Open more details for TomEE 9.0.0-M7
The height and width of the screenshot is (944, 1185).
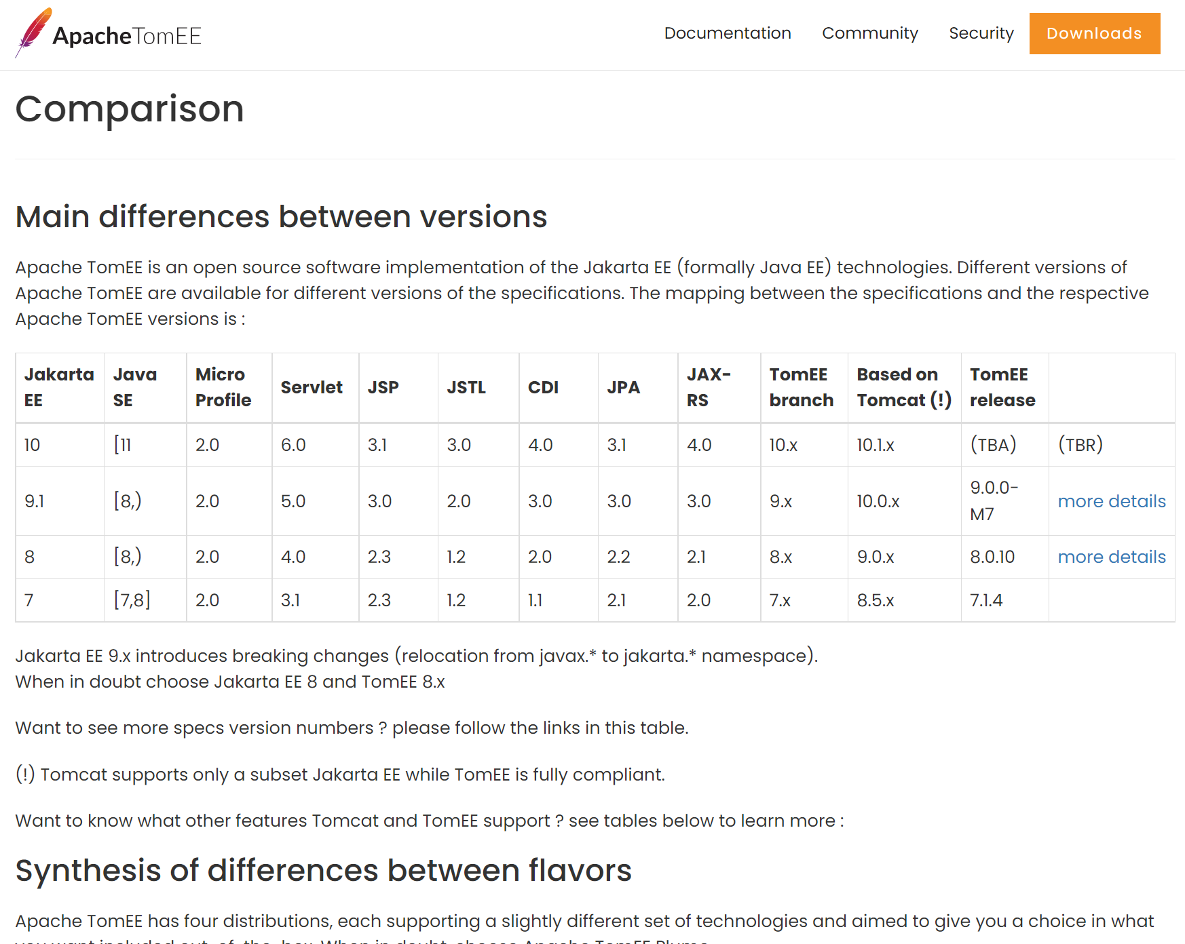coord(1112,501)
